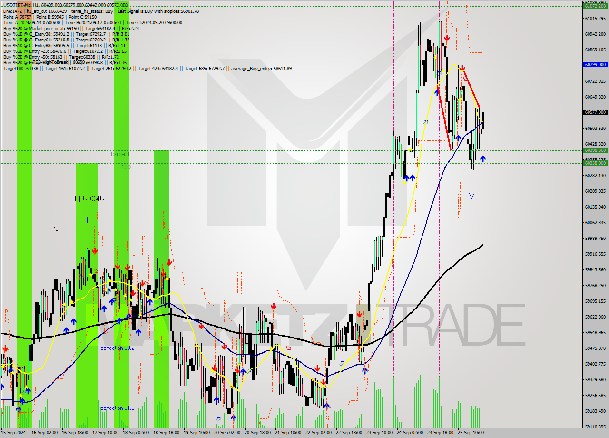This screenshot has height=438, width=609.
Task: Click the 'Buy %10 @ C_Entry88: 58905.5' line
Action: pyautogui.click(x=63, y=45)
